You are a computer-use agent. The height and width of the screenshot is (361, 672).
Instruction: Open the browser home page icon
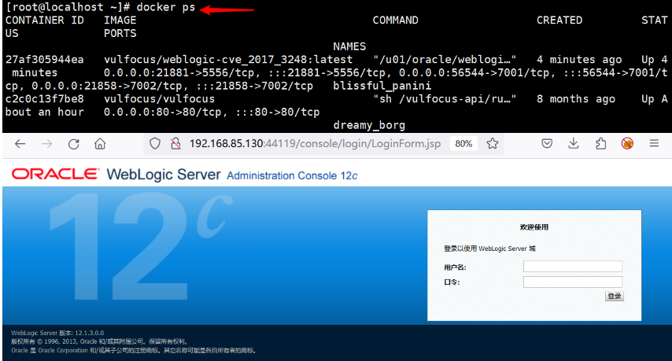pyautogui.click(x=100, y=144)
